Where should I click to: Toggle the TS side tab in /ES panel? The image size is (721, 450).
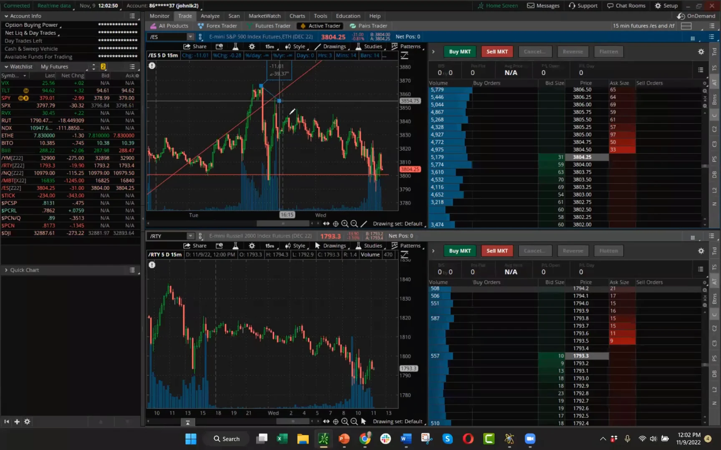tap(714, 67)
